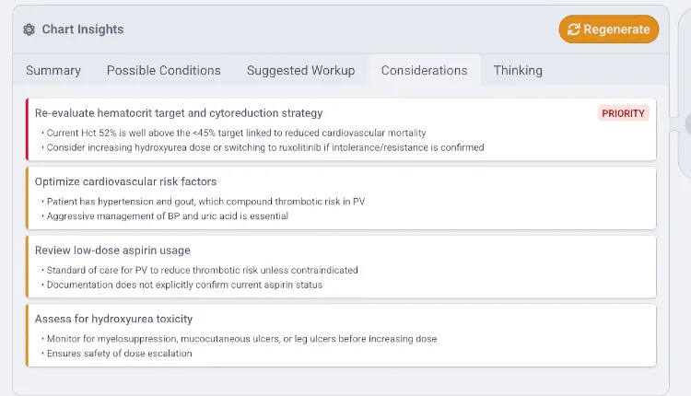Click the aspirin documentation status bullet

tap(184, 285)
